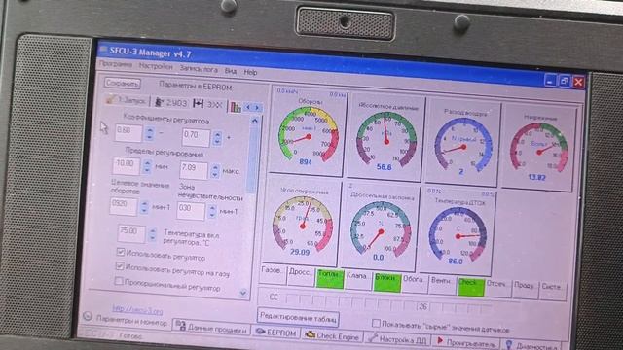623x350 pixels.
Task: Click the 7.09 maximum limit field
Action: pos(194,170)
